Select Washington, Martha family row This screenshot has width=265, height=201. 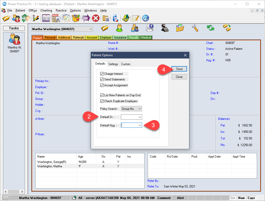pyautogui.click(x=90, y=166)
